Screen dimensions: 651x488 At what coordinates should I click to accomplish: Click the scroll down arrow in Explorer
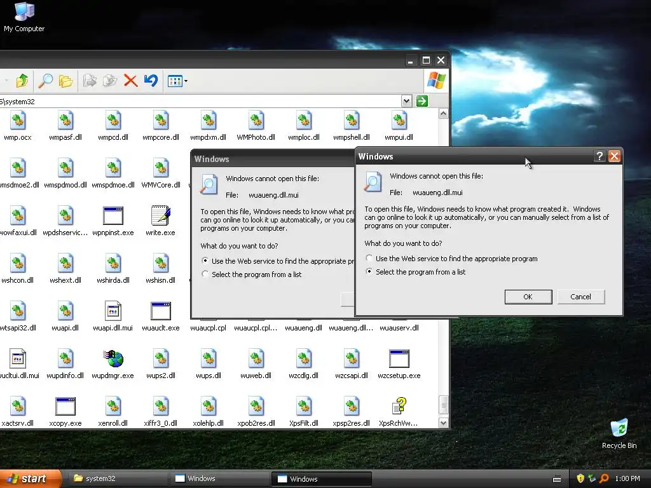click(443, 423)
